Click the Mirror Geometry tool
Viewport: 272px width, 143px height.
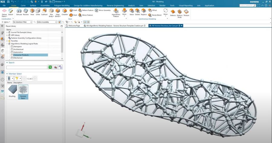[102, 10]
